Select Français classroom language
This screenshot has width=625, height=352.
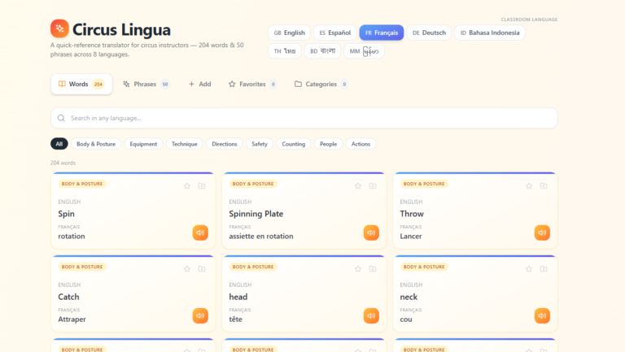tap(382, 33)
